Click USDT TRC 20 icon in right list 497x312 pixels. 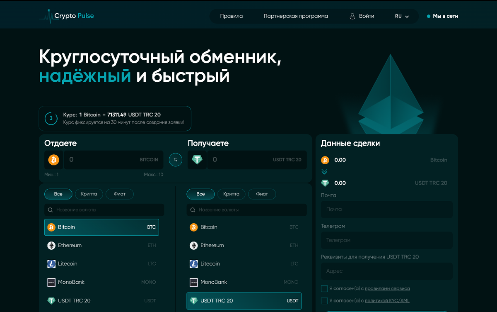coord(193,300)
